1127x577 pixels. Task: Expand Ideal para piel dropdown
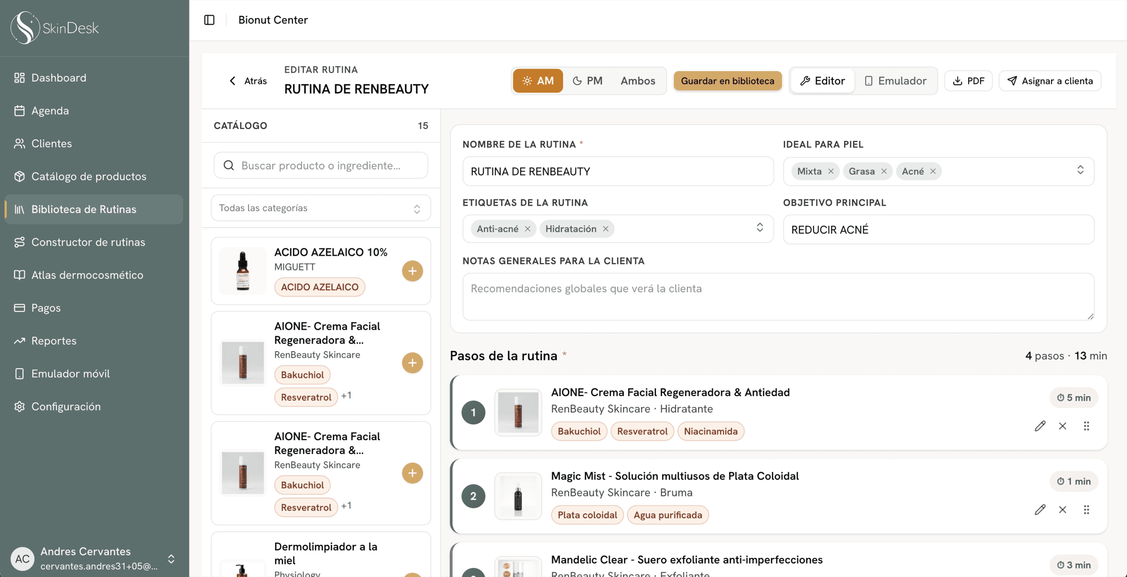[1080, 170]
